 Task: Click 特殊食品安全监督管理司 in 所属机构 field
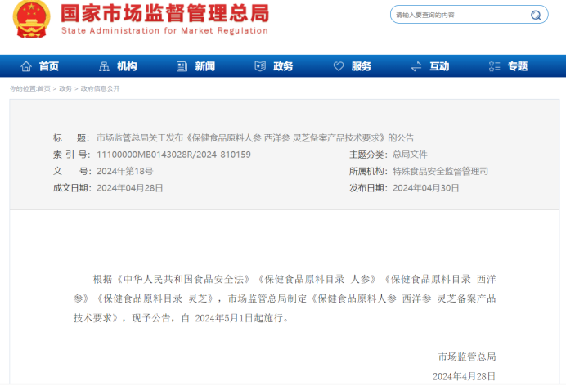click(440, 171)
